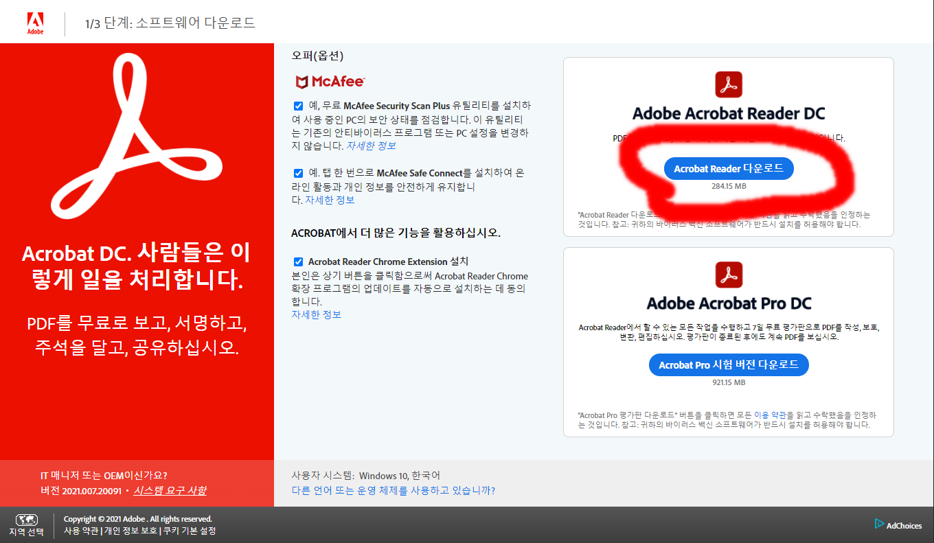
Task: Click 버전 2021.007.20091 text
Action: pyautogui.click(x=81, y=491)
